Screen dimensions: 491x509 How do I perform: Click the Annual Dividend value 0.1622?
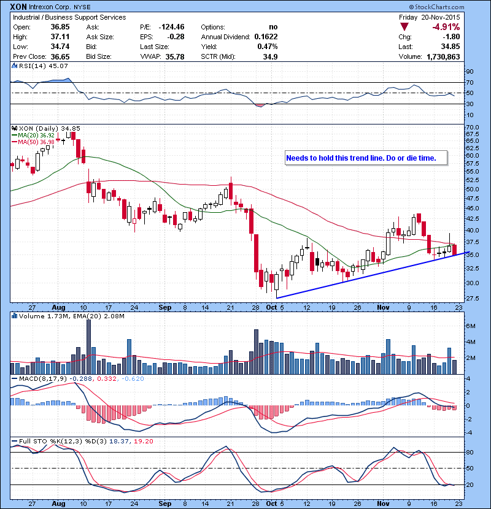266,37
